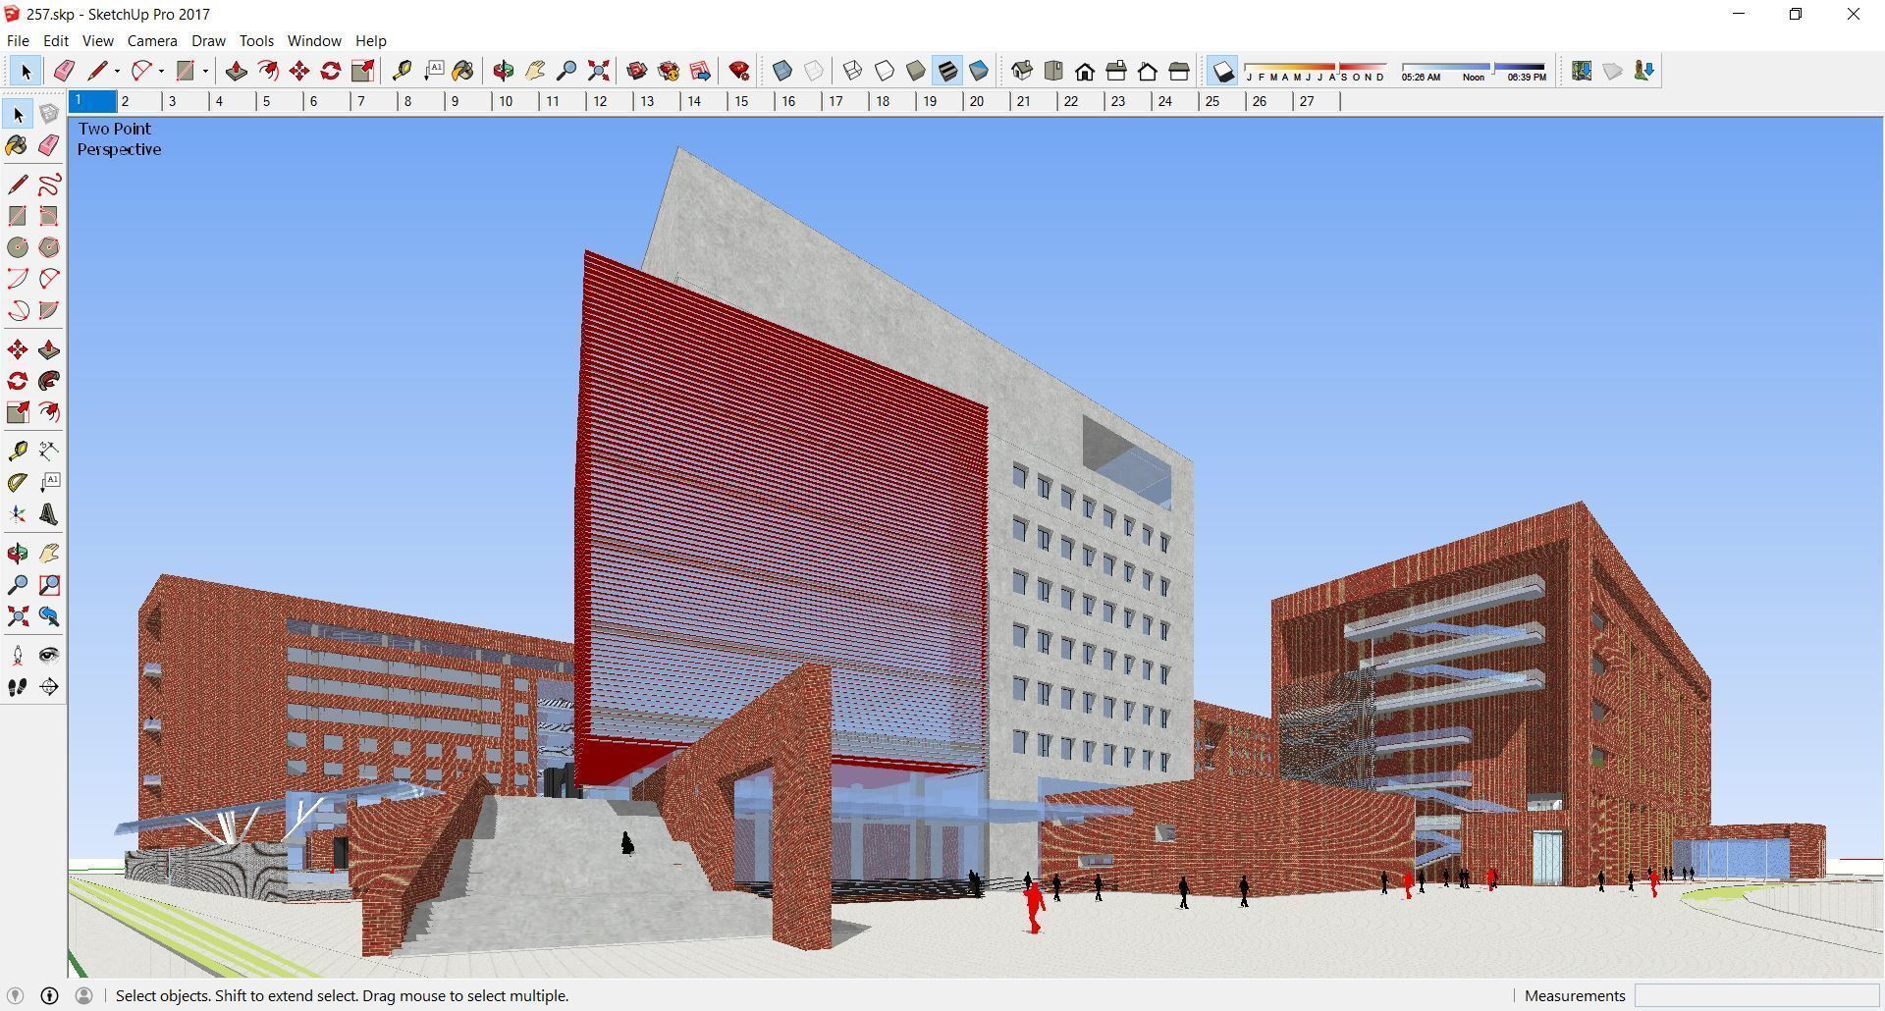Open the Window menu
This screenshot has width=1885, height=1011.
click(x=314, y=40)
